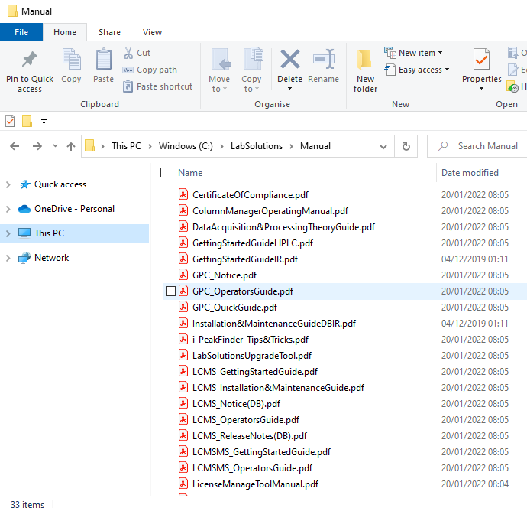Screen dimensions: 527x508
Task: Navigate to LabSolutions in breadcrumb
Action: point(257,146)
